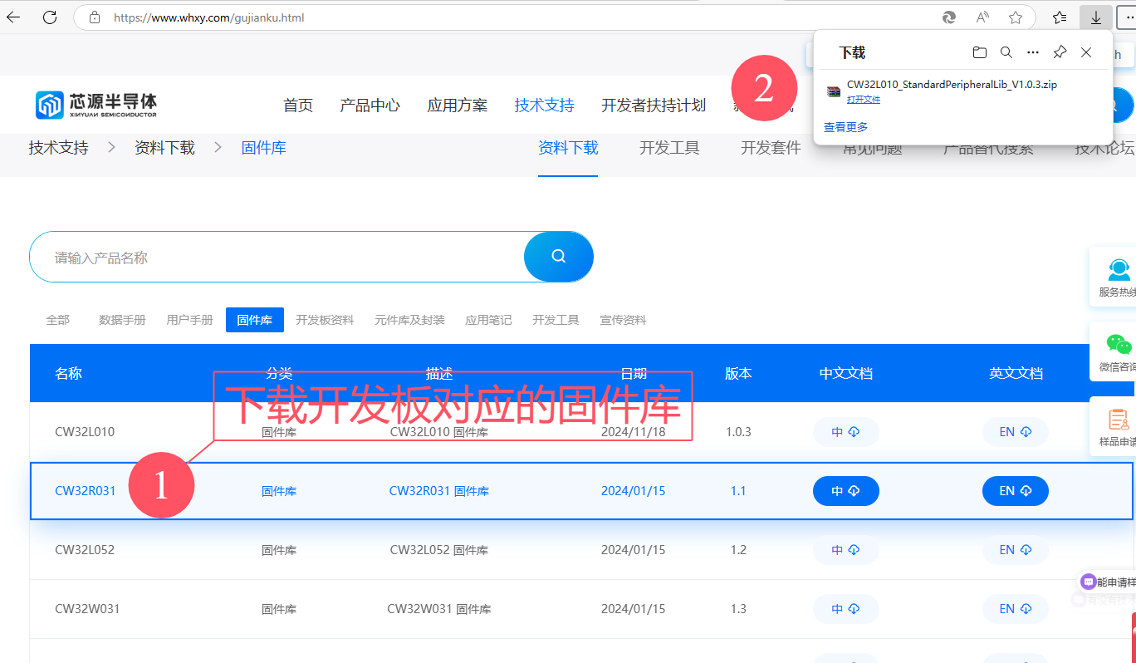Screen dimensions: 1136x663
Task: Open 产品中心 navigation menu
Action: click(x=370, y=106)
